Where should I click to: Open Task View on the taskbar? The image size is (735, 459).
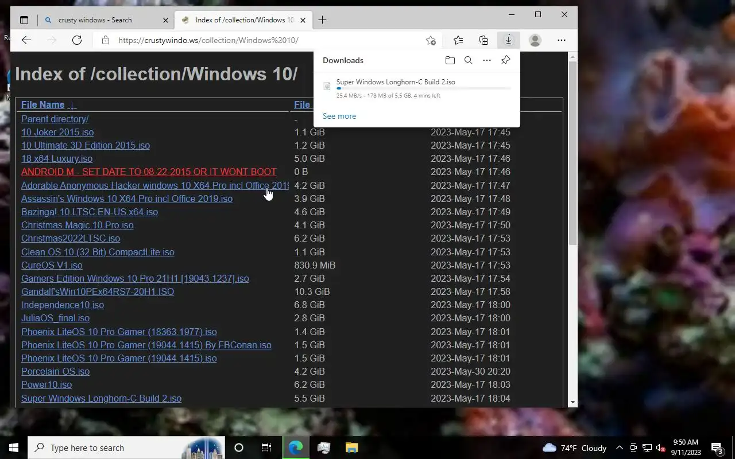pos(266,448)
